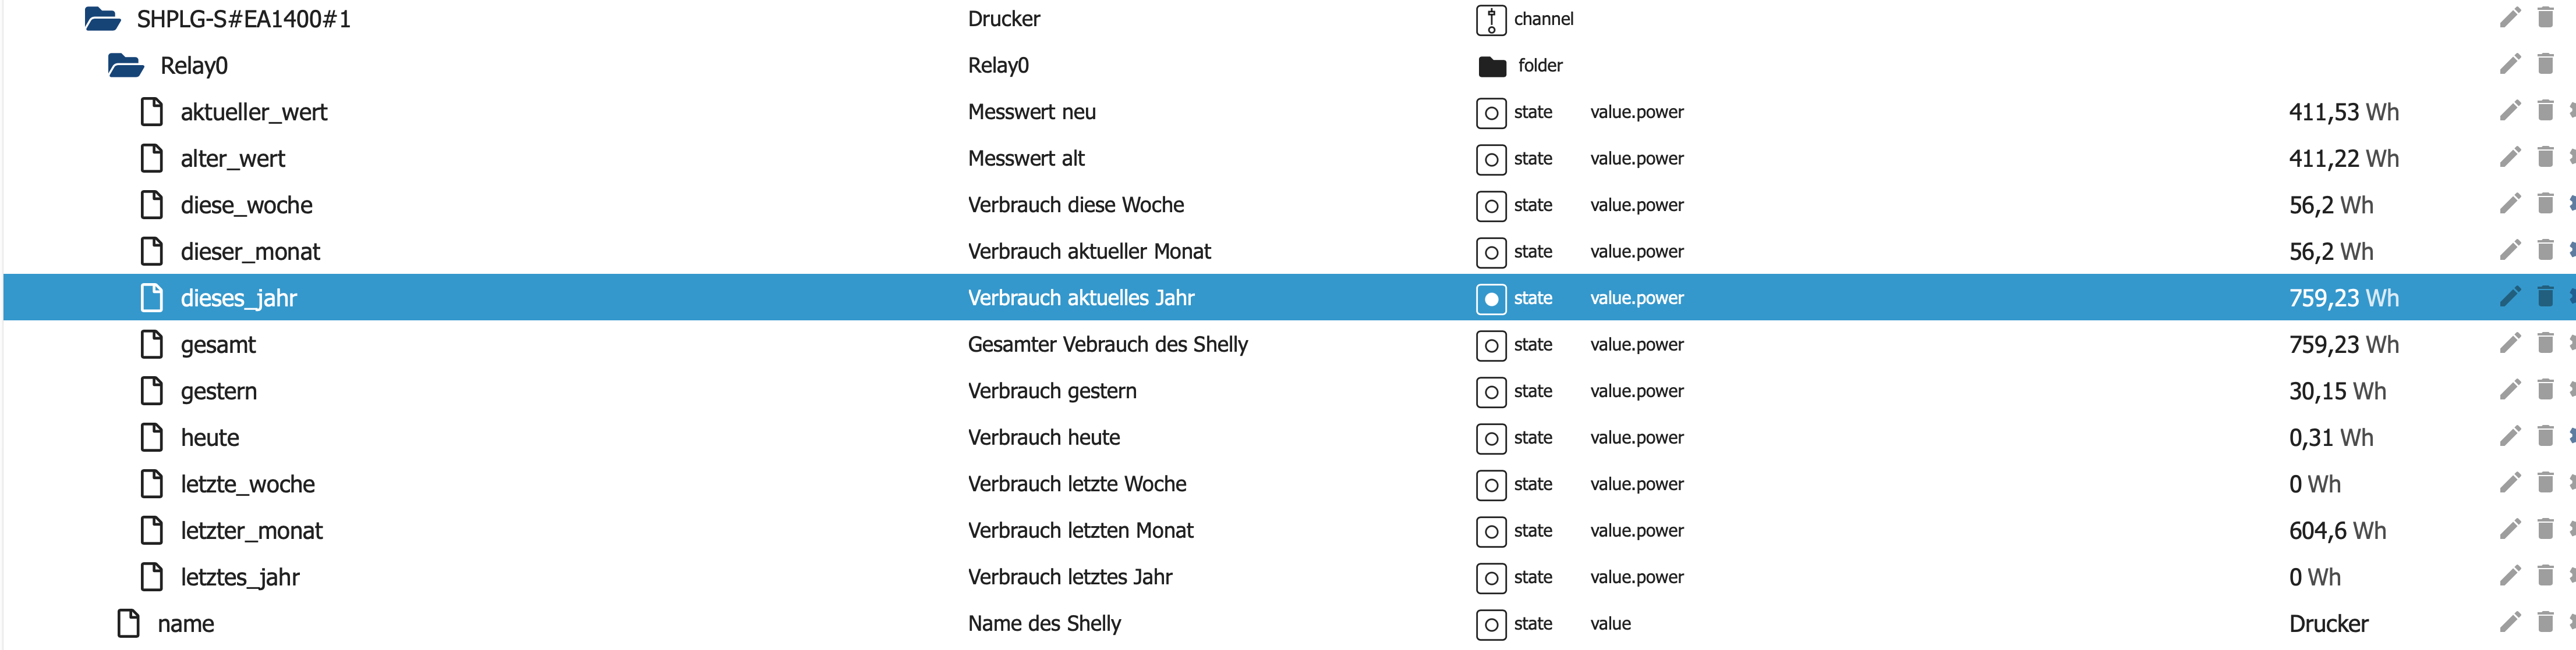This screenshot has width=2576, height=650.
Task: Click the Drucker value in name row
Action: 2328,623
